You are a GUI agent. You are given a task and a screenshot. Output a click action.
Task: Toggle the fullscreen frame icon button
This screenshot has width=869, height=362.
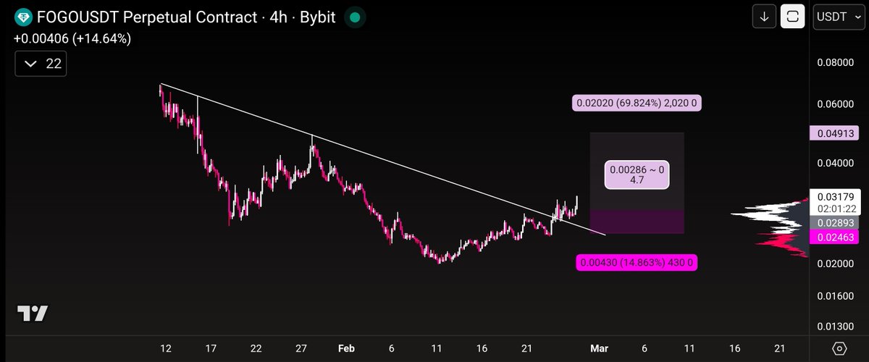coord(793,16)
